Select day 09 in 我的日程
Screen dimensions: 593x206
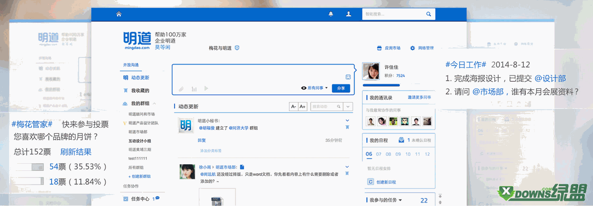coord(398,154)
